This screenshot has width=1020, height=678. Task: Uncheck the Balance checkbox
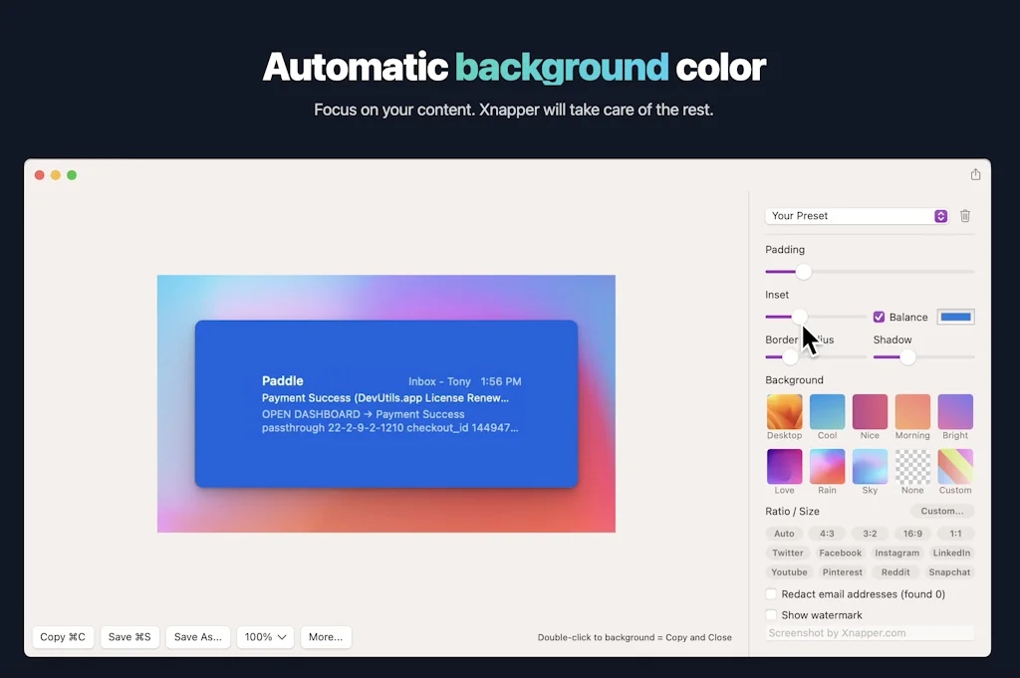click(879, 318)
